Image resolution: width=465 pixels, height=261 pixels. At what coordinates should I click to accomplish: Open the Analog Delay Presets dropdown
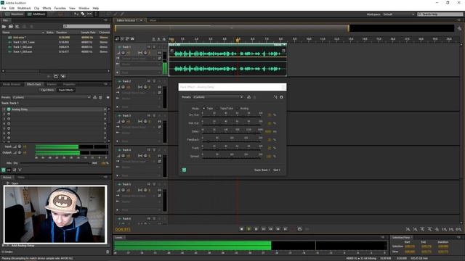pyautogui.click(x=218, y=97)
